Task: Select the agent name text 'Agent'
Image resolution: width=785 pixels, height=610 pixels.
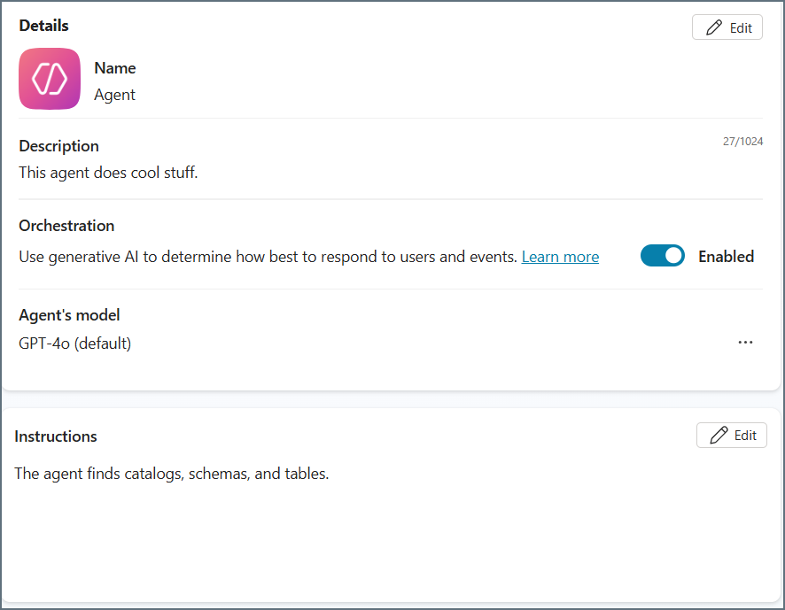Action: 114,95
